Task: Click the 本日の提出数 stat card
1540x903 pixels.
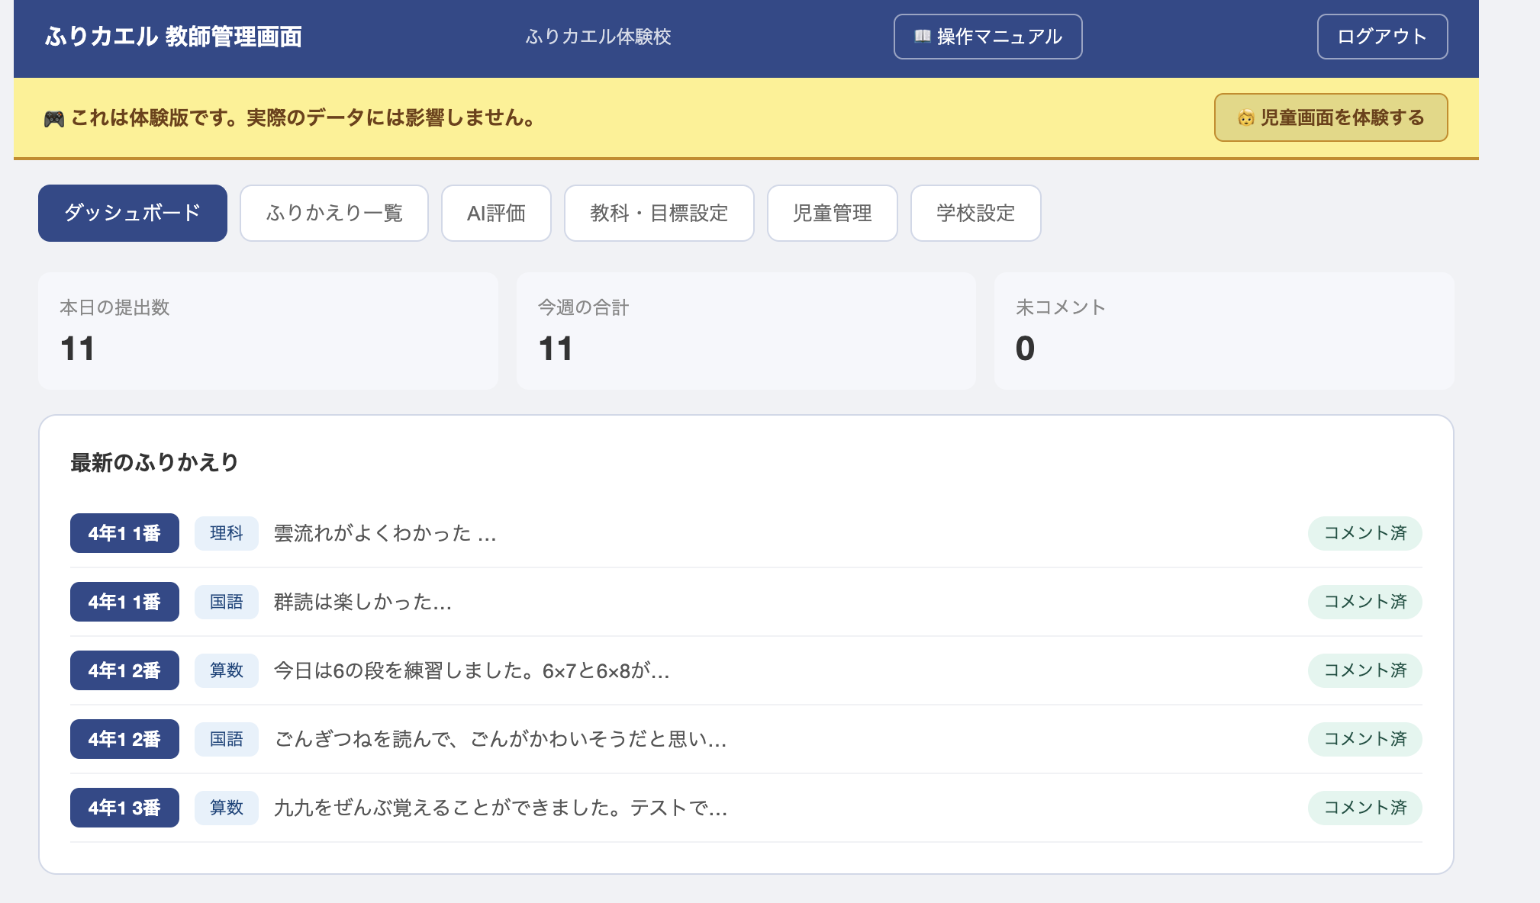Action: coord(268,330)
